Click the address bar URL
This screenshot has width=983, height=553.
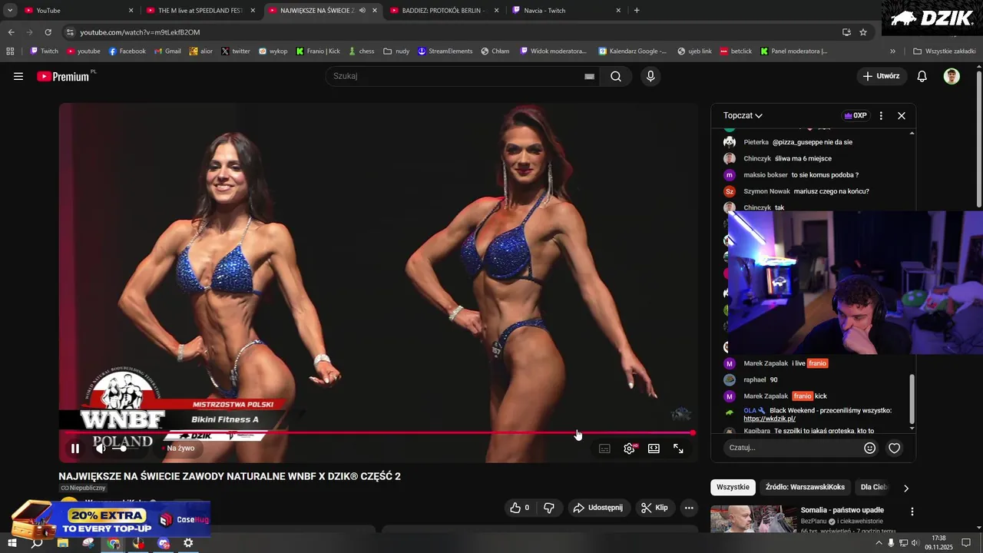pos(140,32)
